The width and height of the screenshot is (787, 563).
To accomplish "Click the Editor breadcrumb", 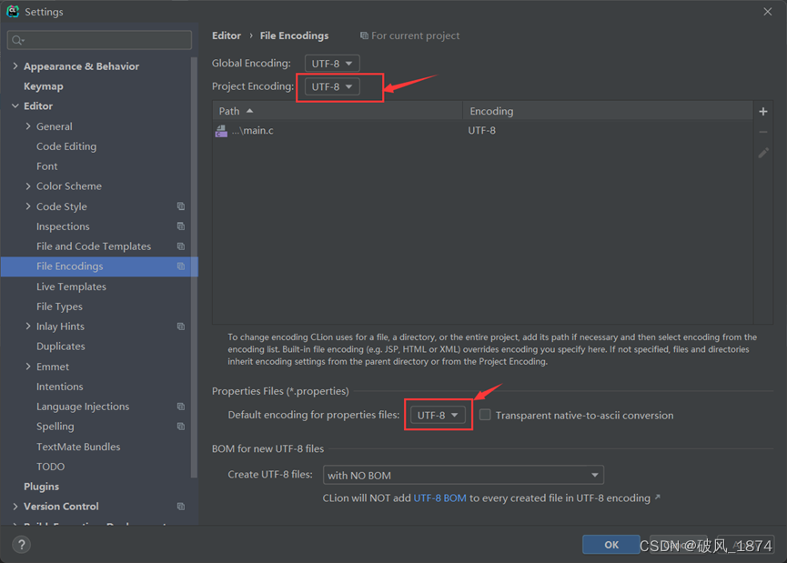I will [227, 35].
